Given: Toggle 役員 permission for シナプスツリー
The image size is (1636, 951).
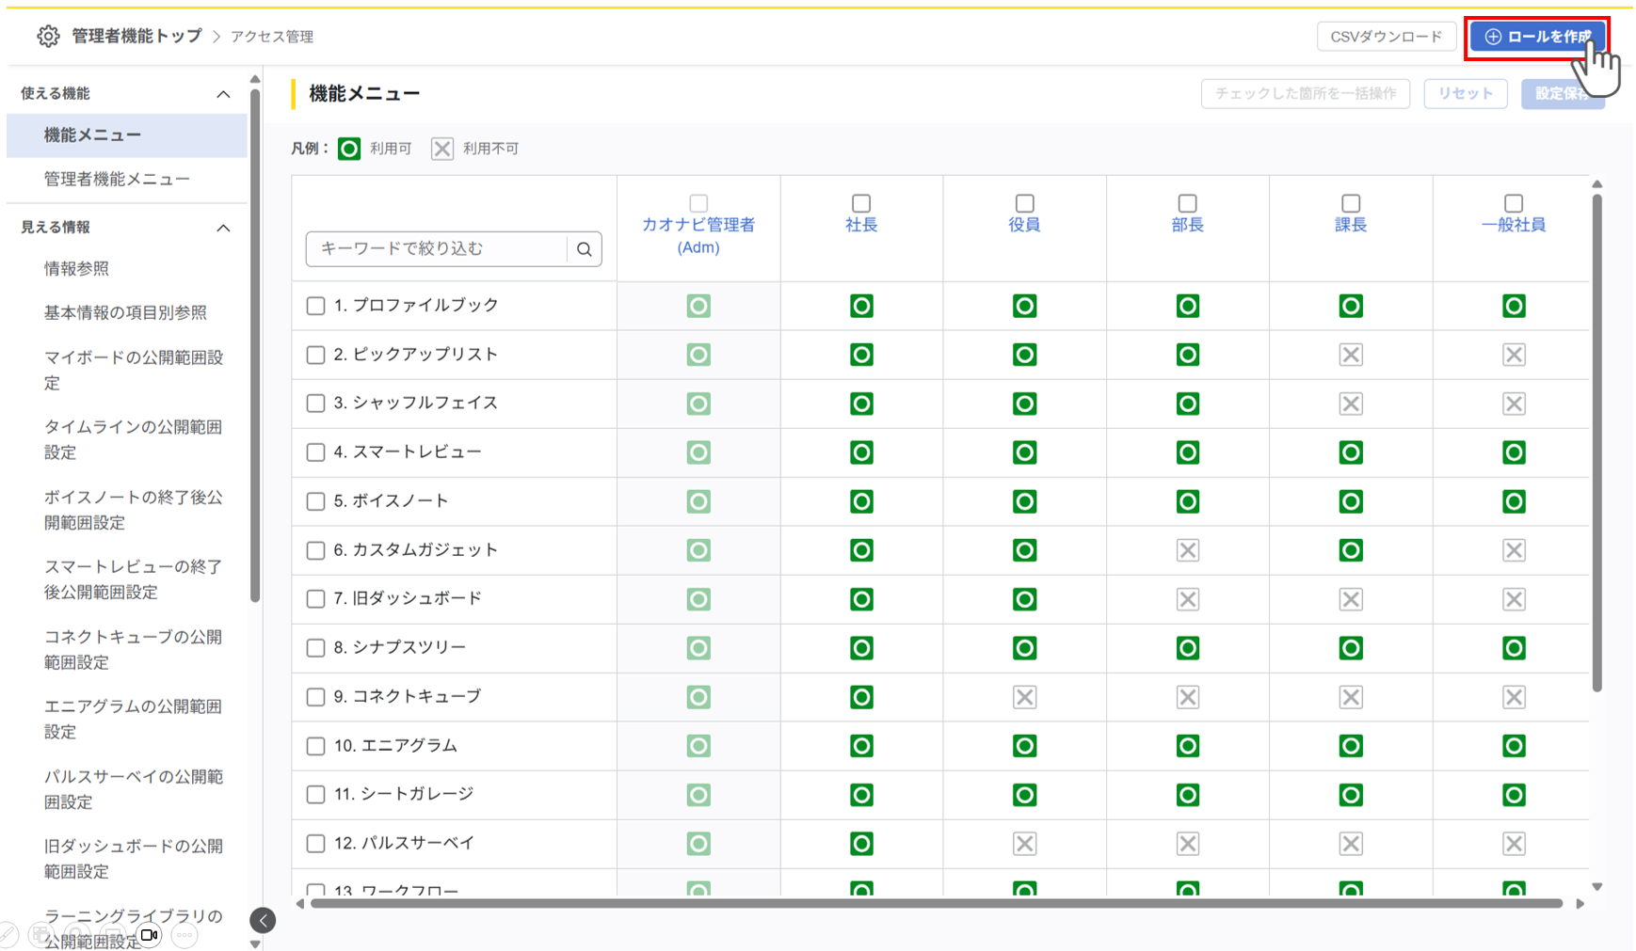Looking at the screenshot, I should click(x=1024, y=648).
